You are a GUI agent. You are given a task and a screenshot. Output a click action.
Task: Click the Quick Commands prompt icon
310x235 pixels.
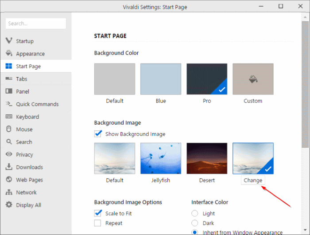tap(9, 104)
